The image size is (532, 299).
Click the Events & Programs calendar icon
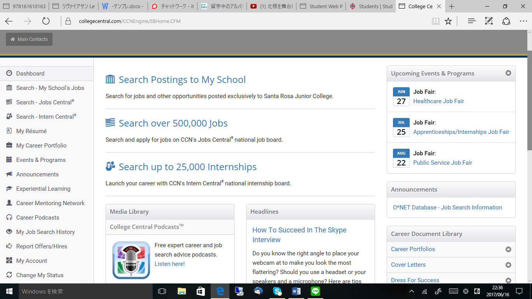coord(9,160)
